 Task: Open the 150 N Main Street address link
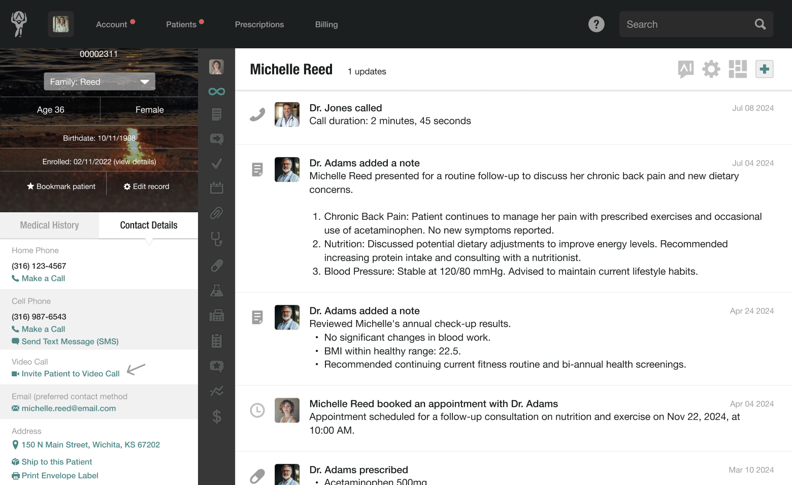tap(86, 445)
